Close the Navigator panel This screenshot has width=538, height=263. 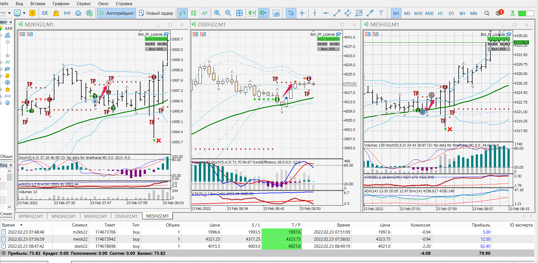click(x=11, y=22)
